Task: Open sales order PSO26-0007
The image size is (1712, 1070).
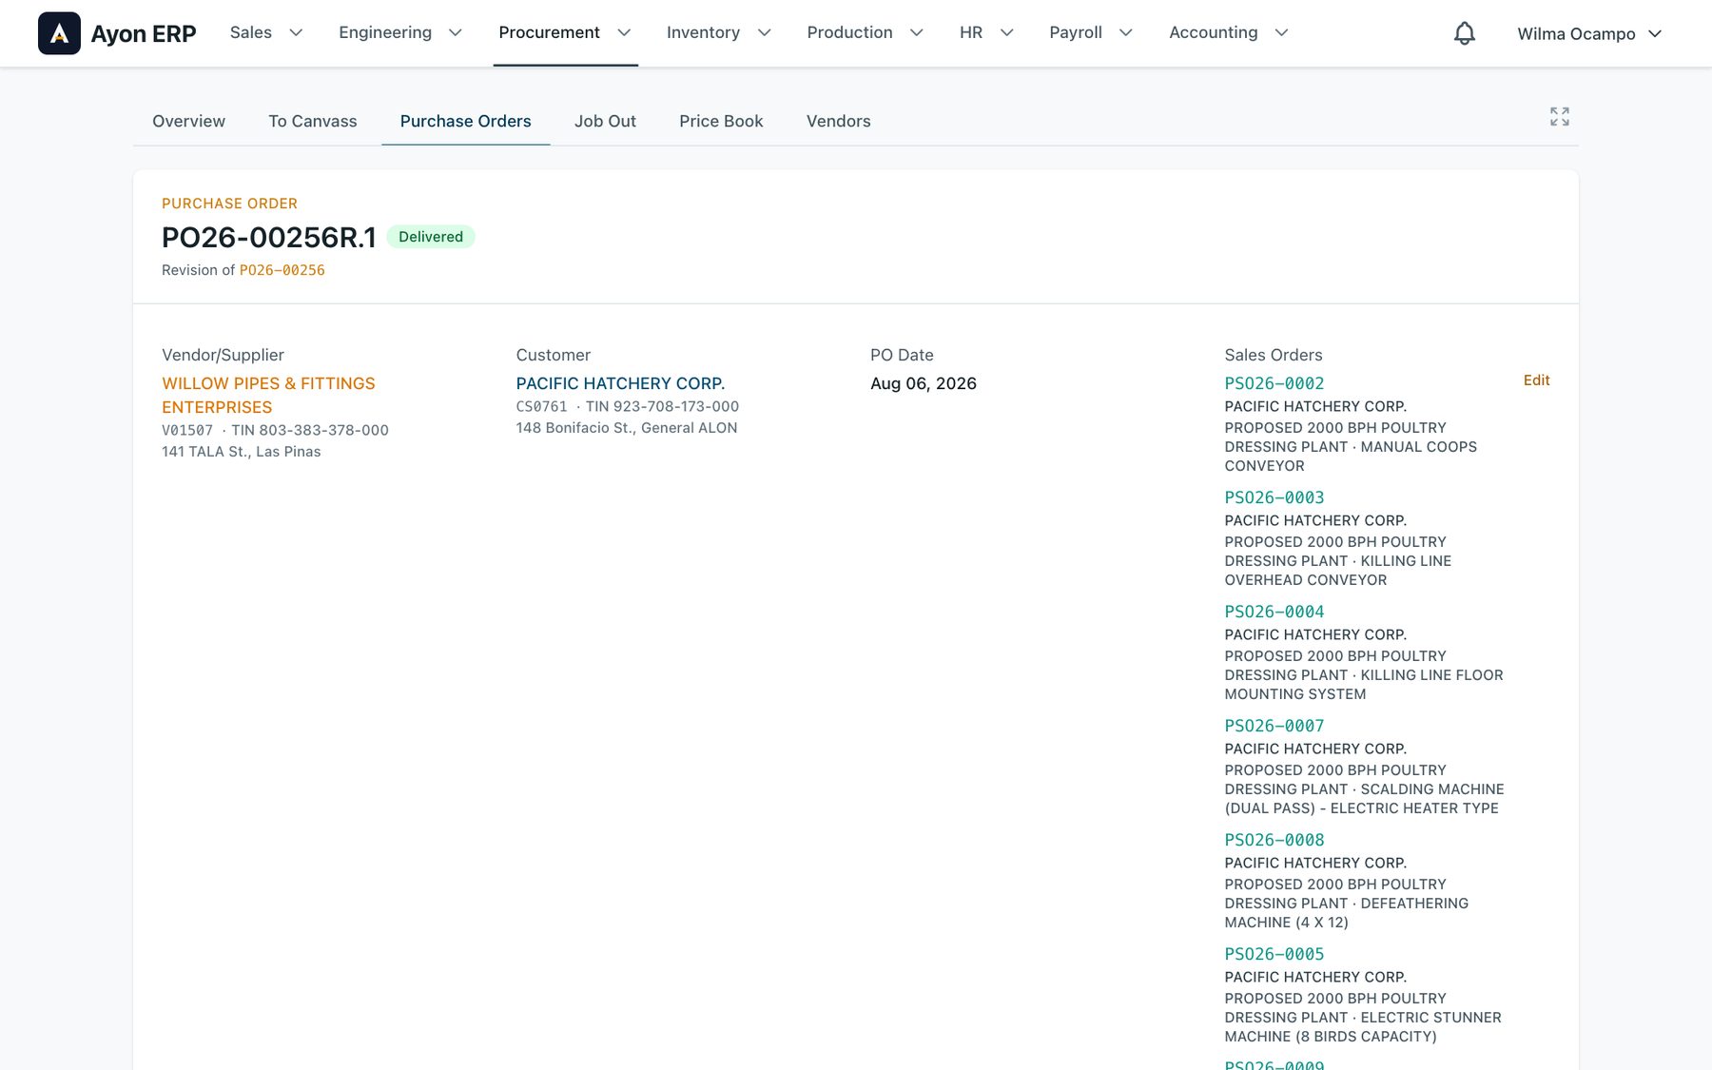Action: (x=1274, y=726)
